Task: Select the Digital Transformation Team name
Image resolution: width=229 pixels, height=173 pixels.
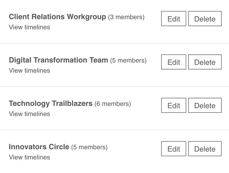Action: tap(58, 60)
